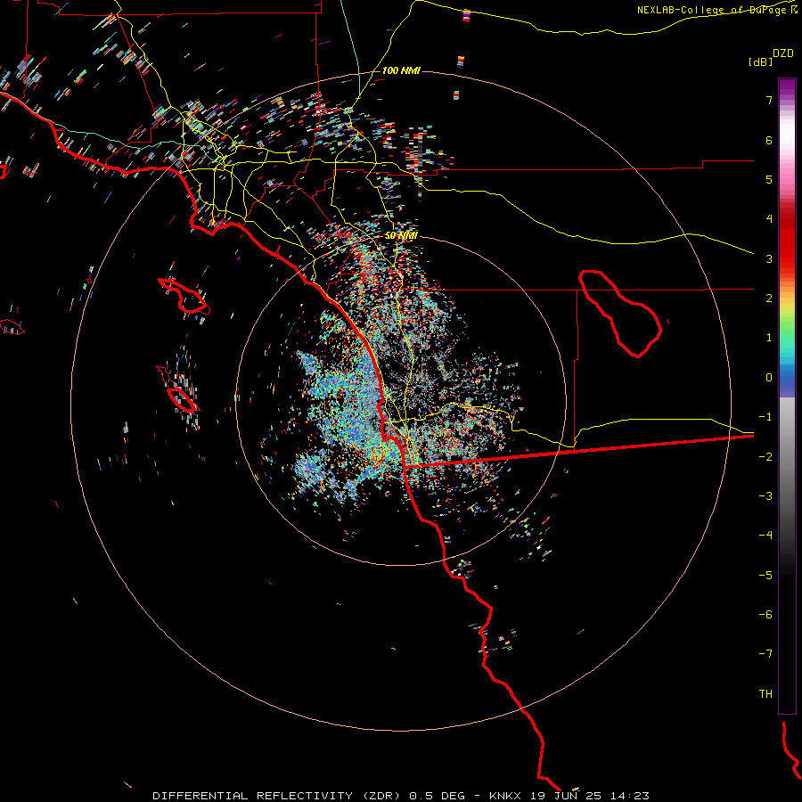
Task: Click the -5 value on color scale
Action: coord(765,575)
